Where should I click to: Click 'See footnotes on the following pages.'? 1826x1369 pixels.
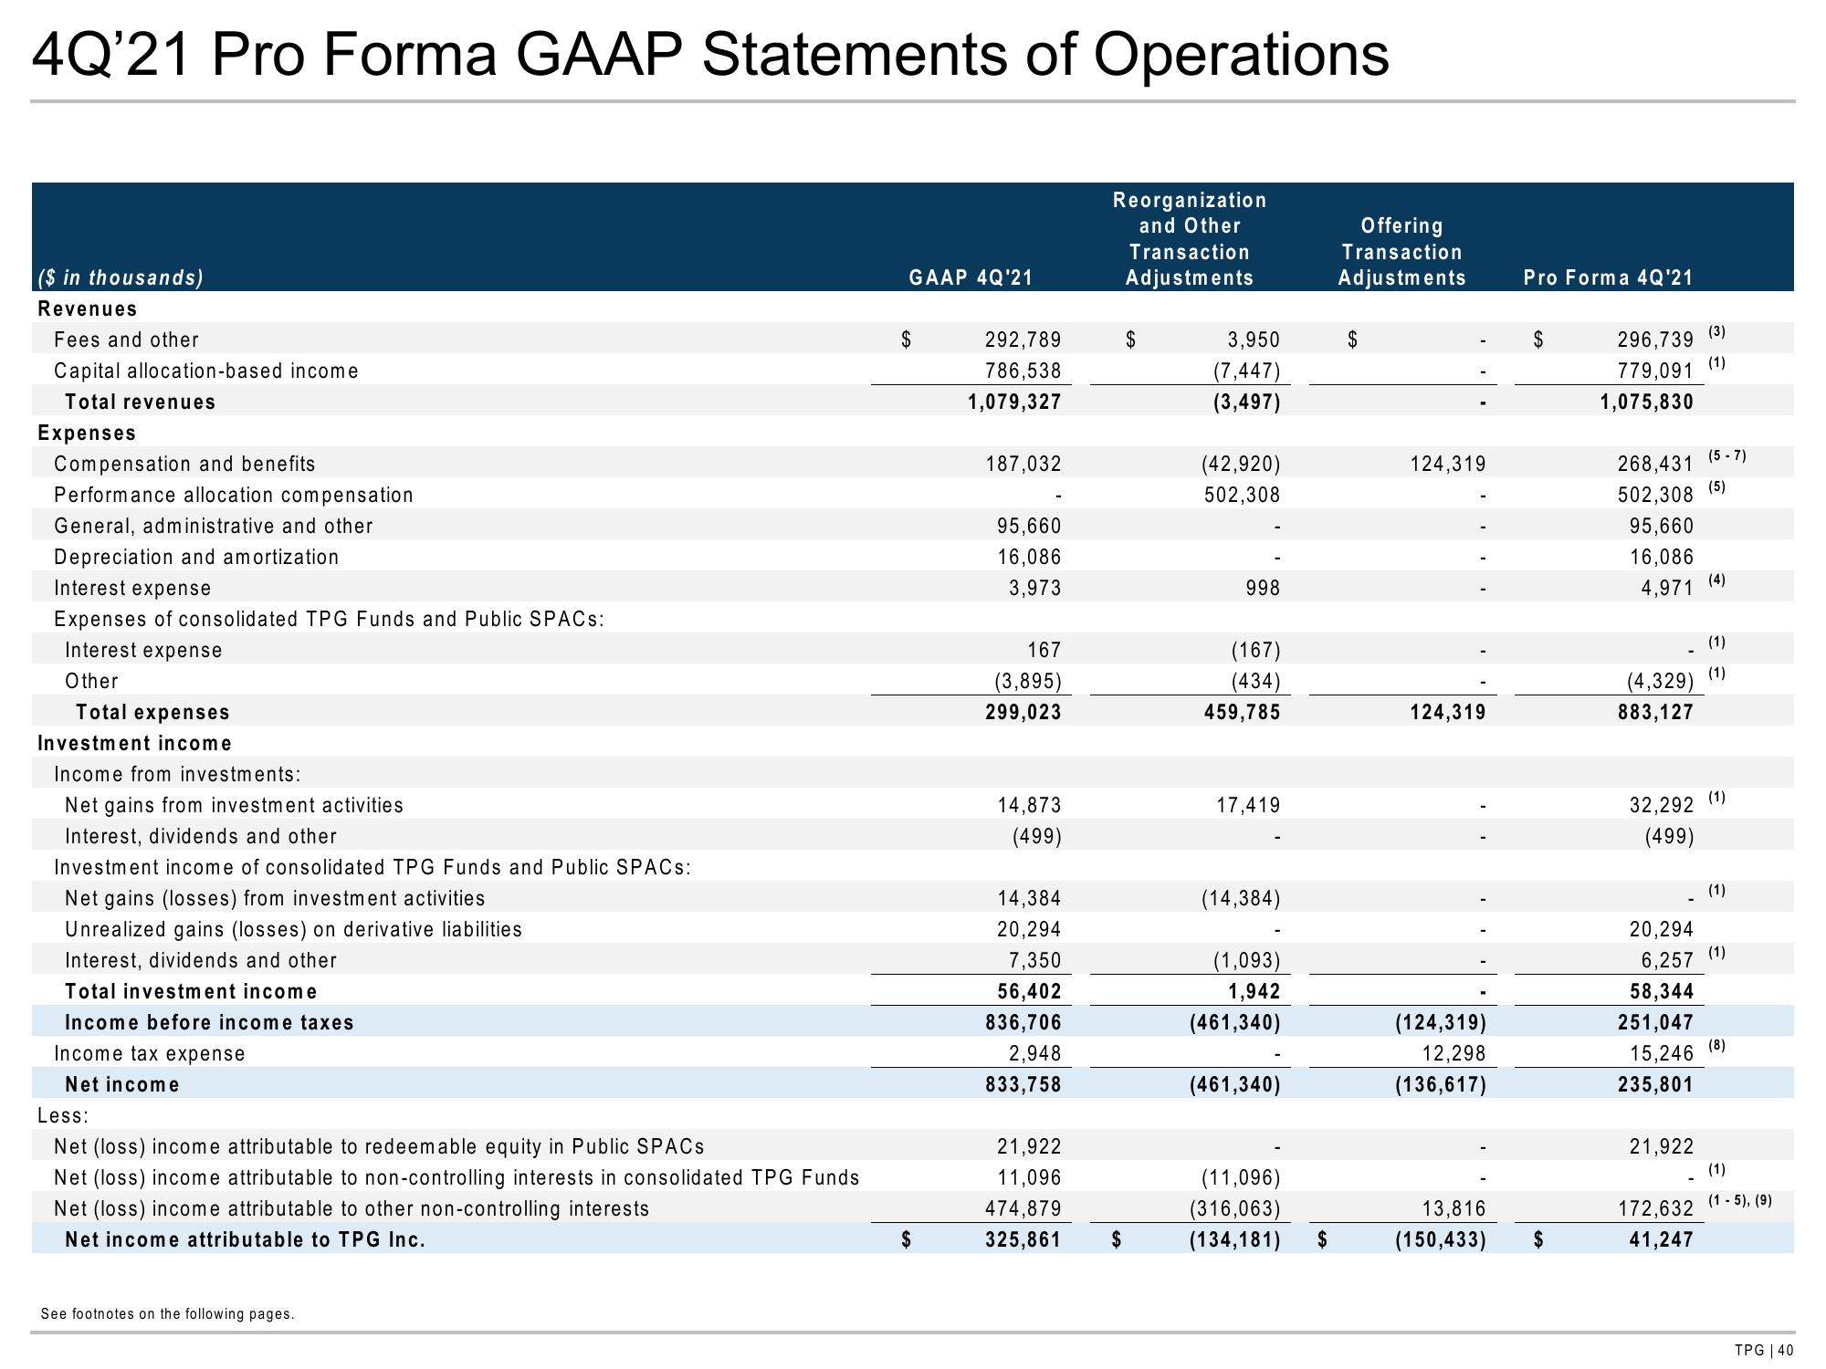pos(168,1314)
